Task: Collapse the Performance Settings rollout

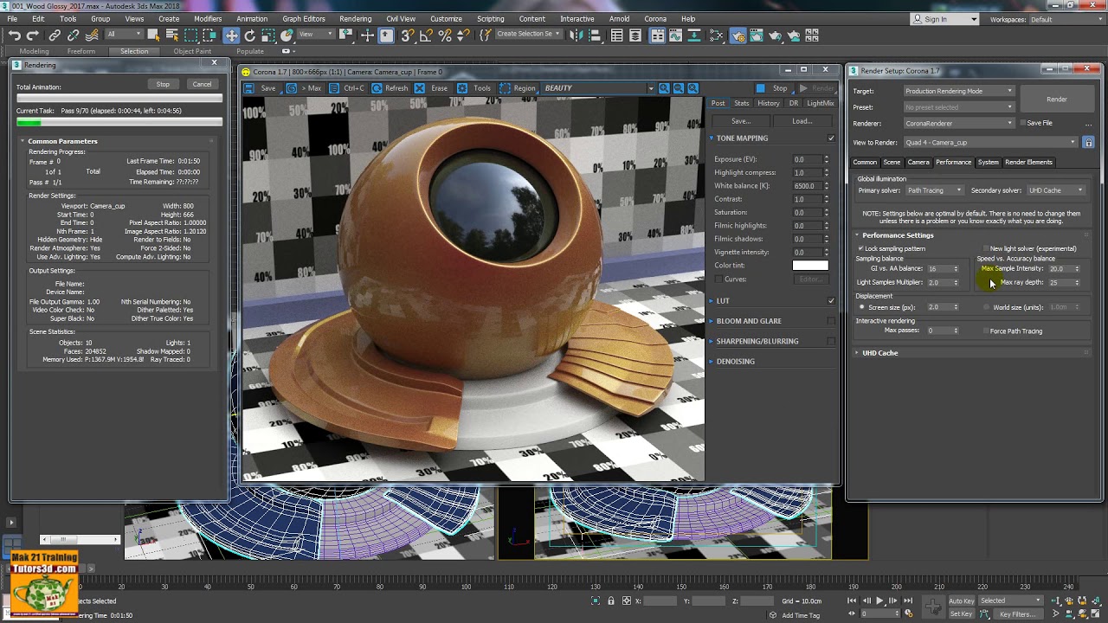Action: [898, 235]
